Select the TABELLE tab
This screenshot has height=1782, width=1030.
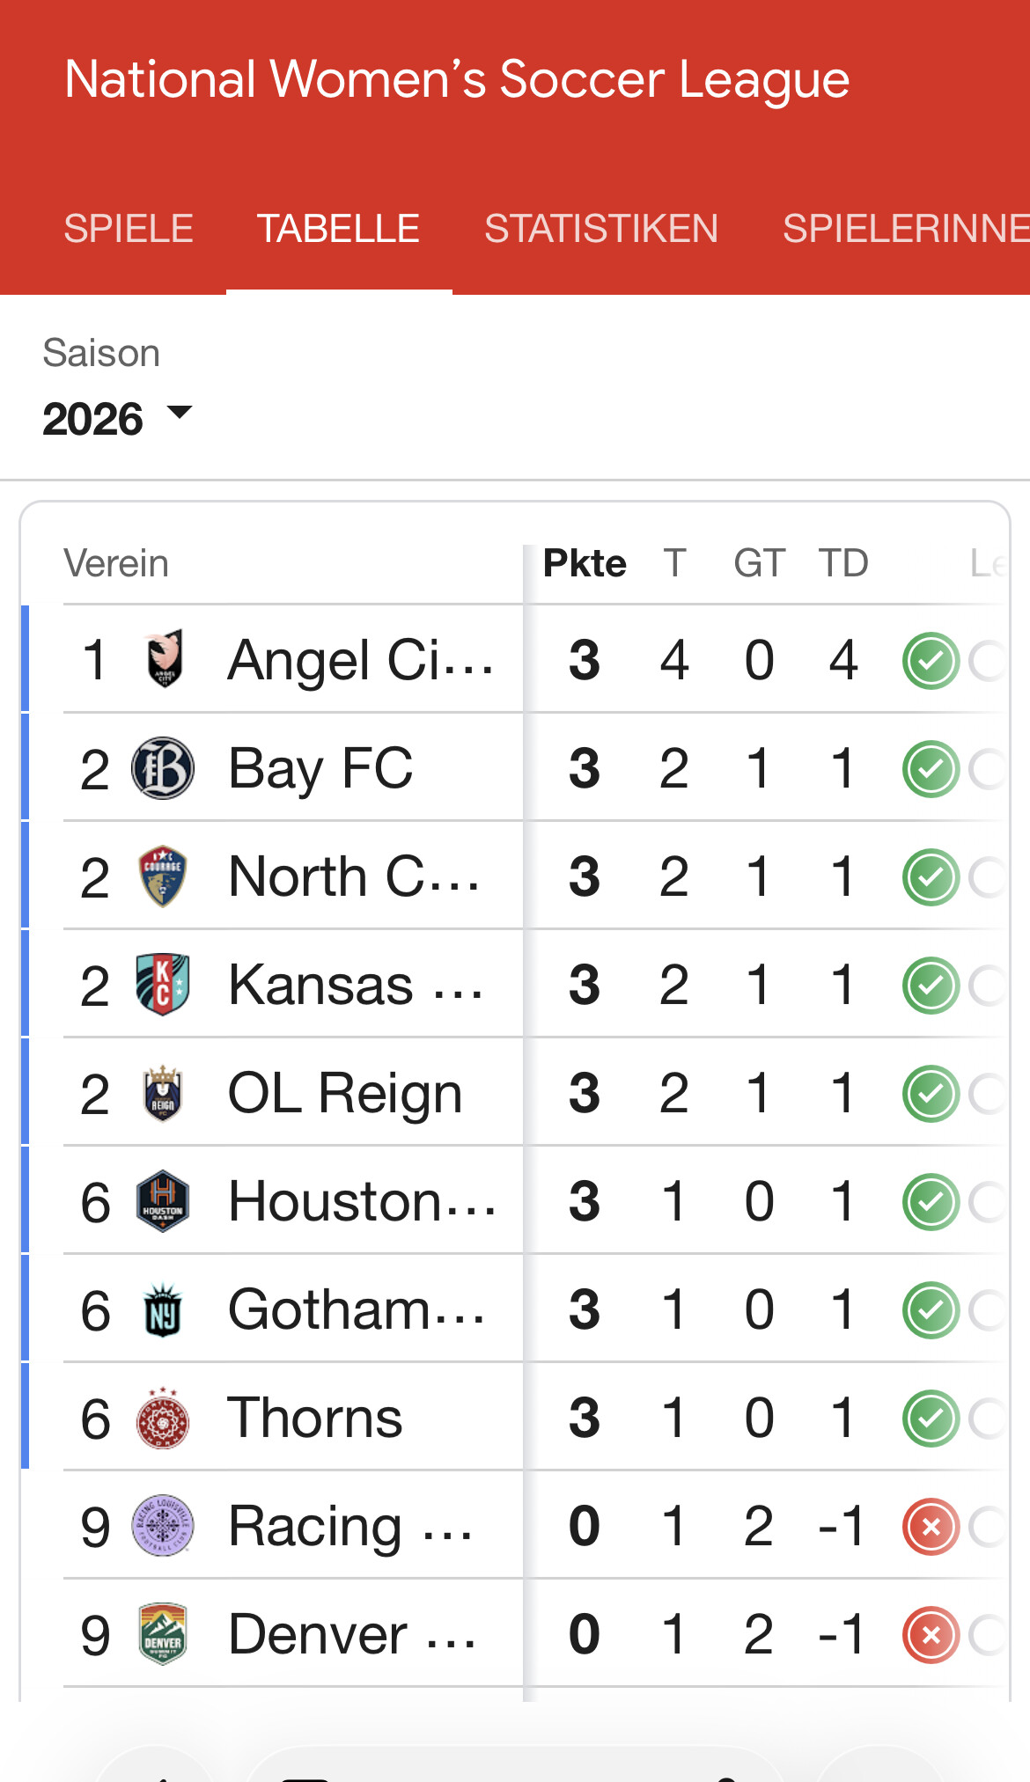coord(338,229)
